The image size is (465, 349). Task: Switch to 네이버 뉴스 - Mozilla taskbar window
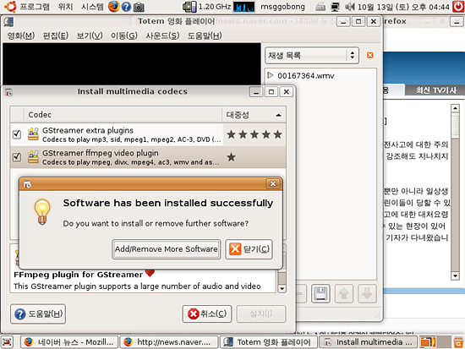coord(69,342)
